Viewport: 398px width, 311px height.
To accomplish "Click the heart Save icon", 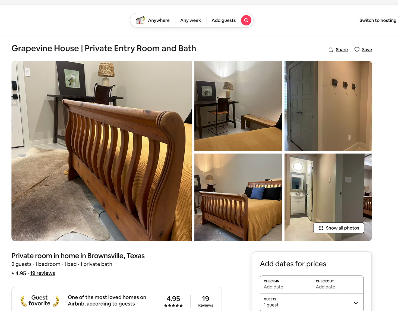I will click(357, 50).
